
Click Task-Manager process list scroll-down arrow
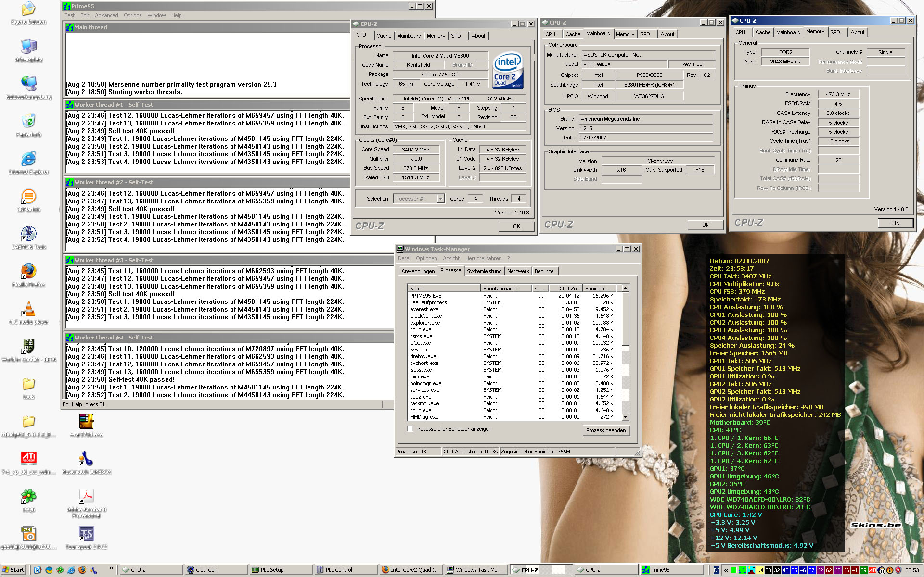click(x=625, y=417)
